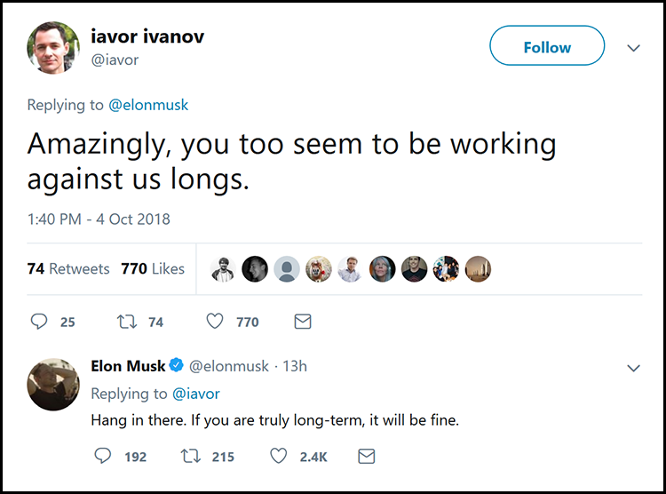
Task: Open the @elonmusk mention link
Action: (148, 105)
